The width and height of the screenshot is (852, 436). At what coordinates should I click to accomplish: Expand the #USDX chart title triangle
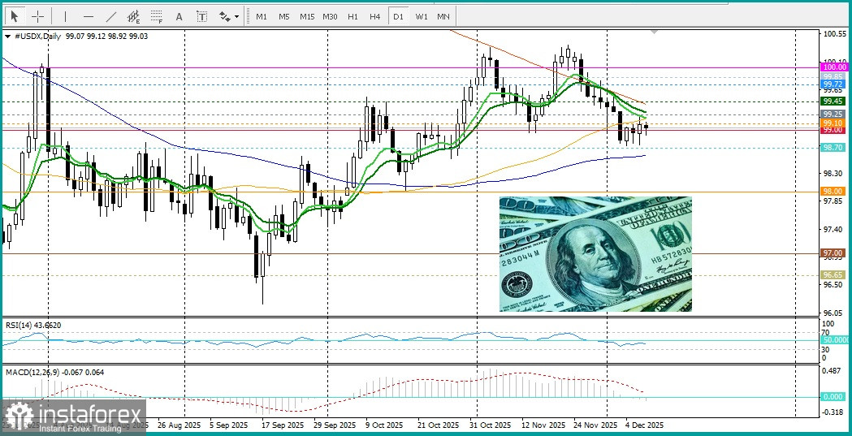click(x=7, y=37)
